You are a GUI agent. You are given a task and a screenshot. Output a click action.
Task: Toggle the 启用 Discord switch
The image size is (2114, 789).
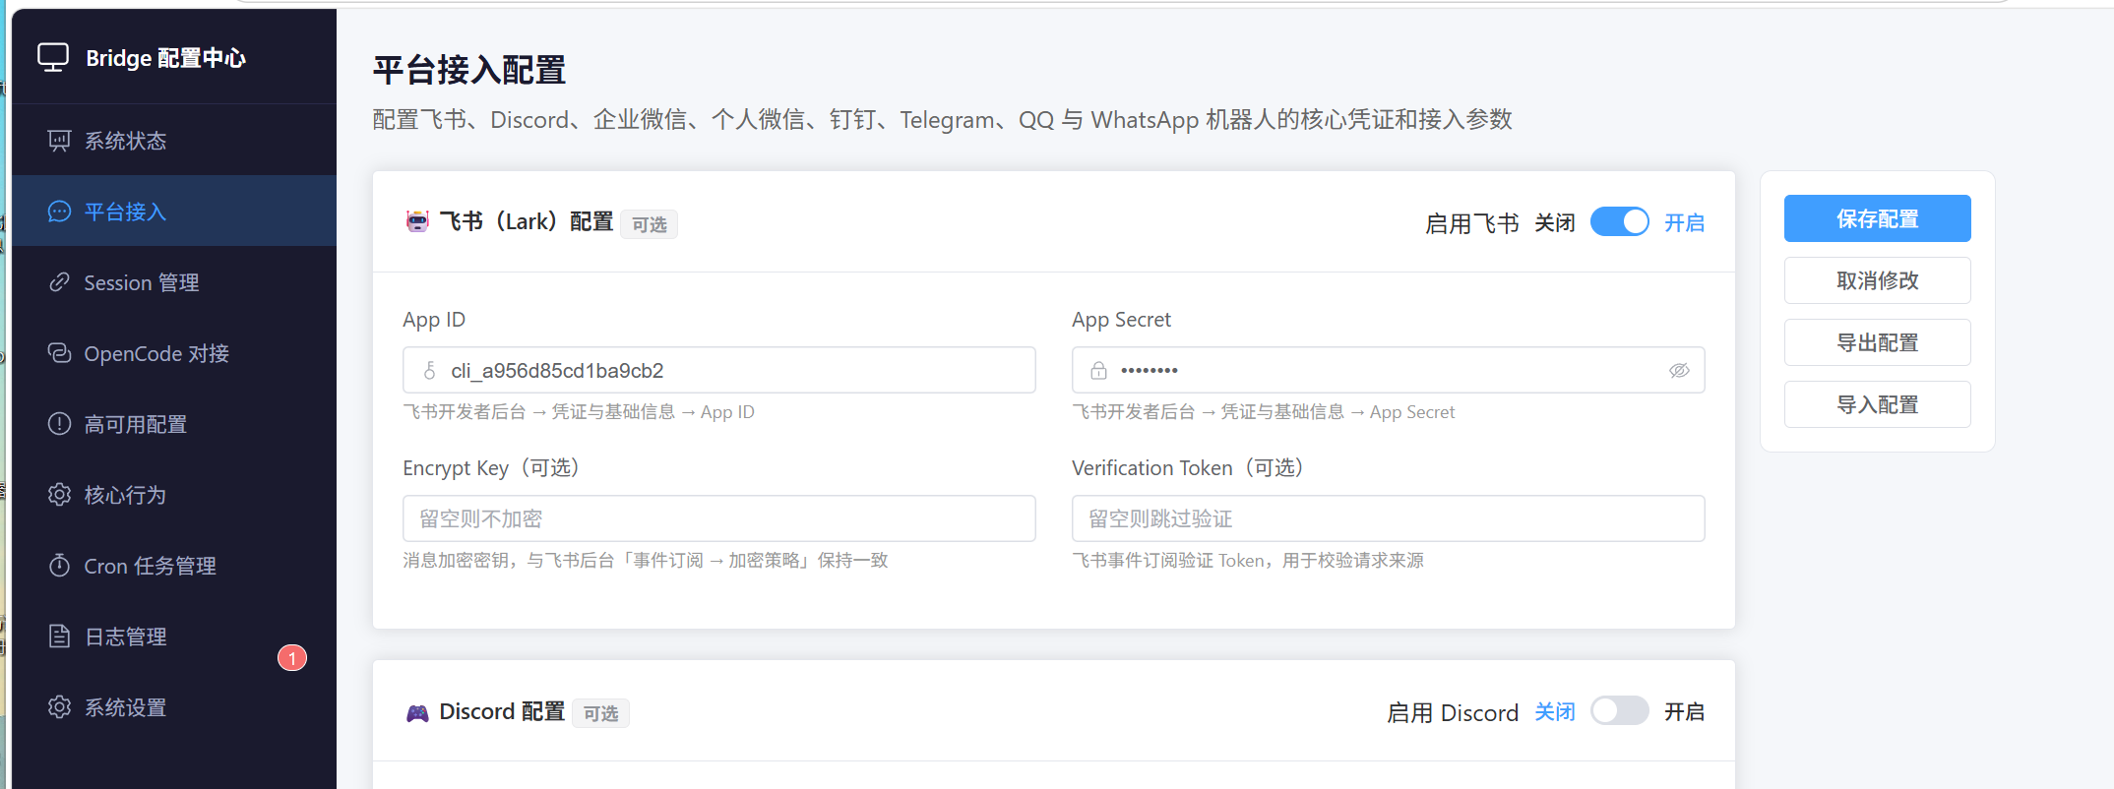[1620, 711]
